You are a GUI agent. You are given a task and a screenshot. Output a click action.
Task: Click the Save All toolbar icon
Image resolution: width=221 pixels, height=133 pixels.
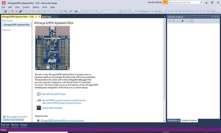coord(21,11)
